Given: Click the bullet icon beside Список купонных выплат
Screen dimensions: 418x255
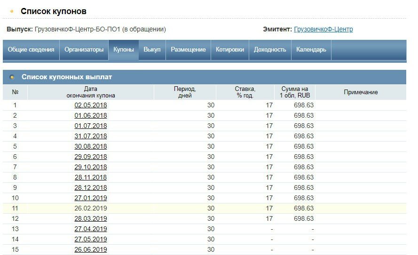Looking at the screenshot, I should 12,77.
